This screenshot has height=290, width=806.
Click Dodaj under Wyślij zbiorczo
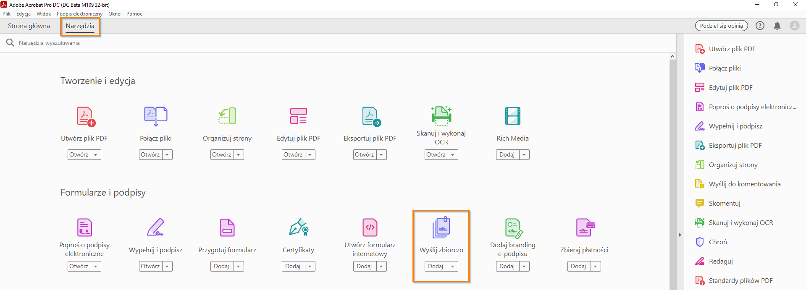tap(436, 266)
